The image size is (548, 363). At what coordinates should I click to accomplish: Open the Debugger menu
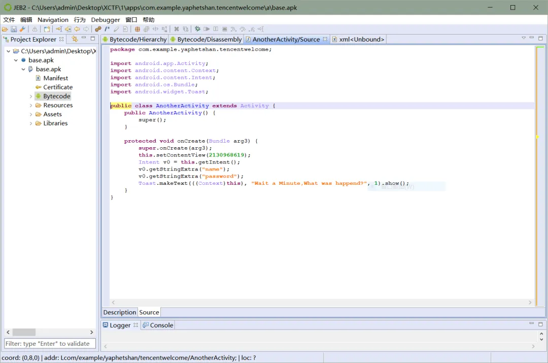pyautogui.click(x=106, y=20)
